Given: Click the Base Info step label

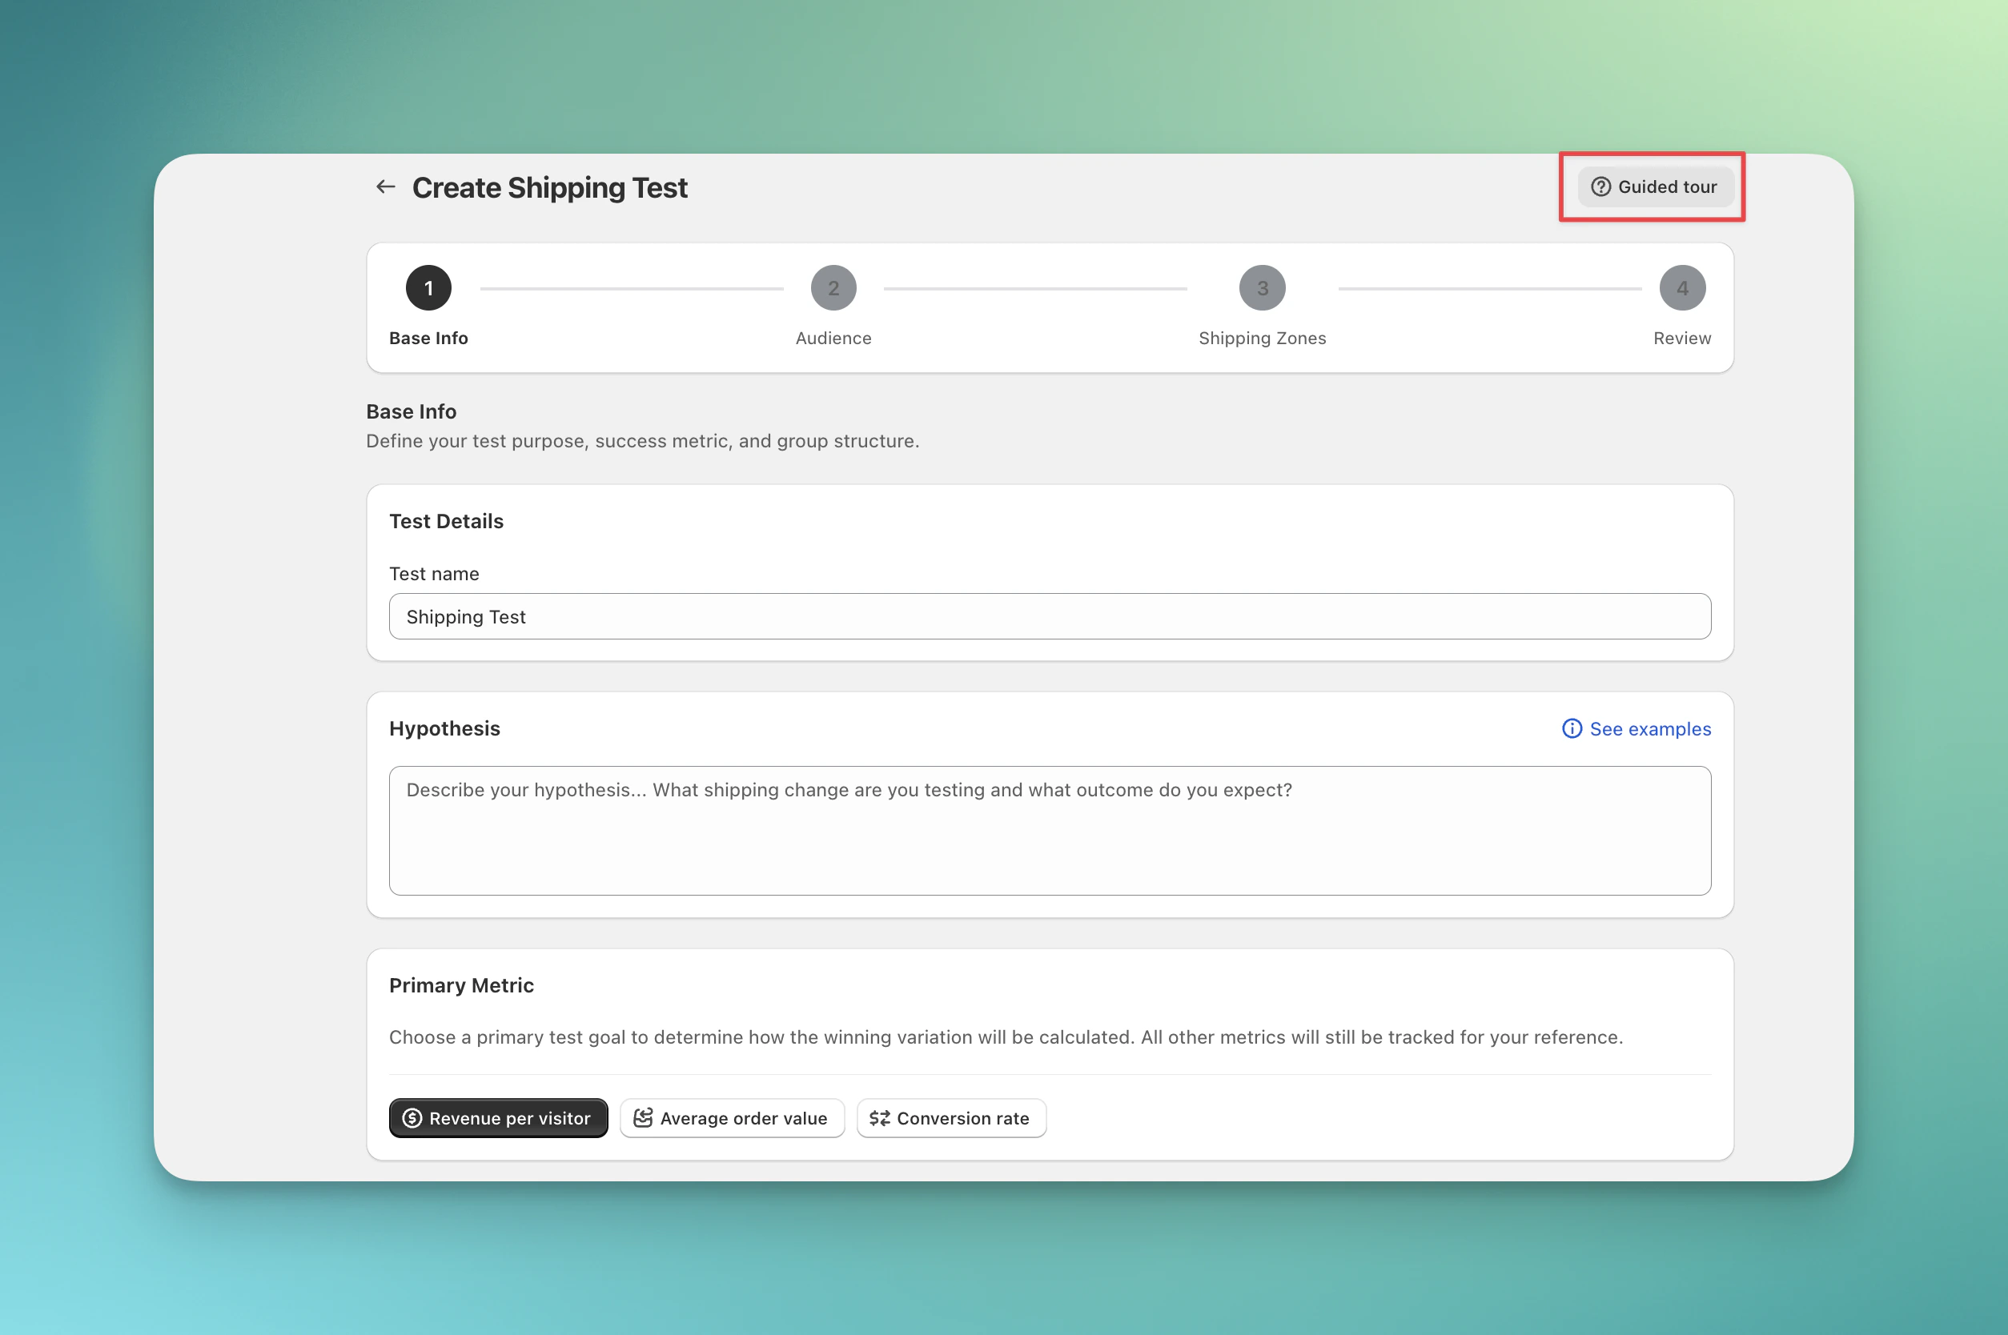Looking at the screenshot, I should point(428,338).
